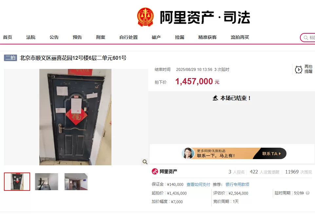Select the corridor photo thumbnail
Viewport: 315px width, 214px height.
[x=76, y=182]
